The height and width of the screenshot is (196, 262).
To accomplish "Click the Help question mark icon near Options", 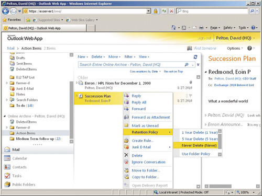I will [249, 48].
